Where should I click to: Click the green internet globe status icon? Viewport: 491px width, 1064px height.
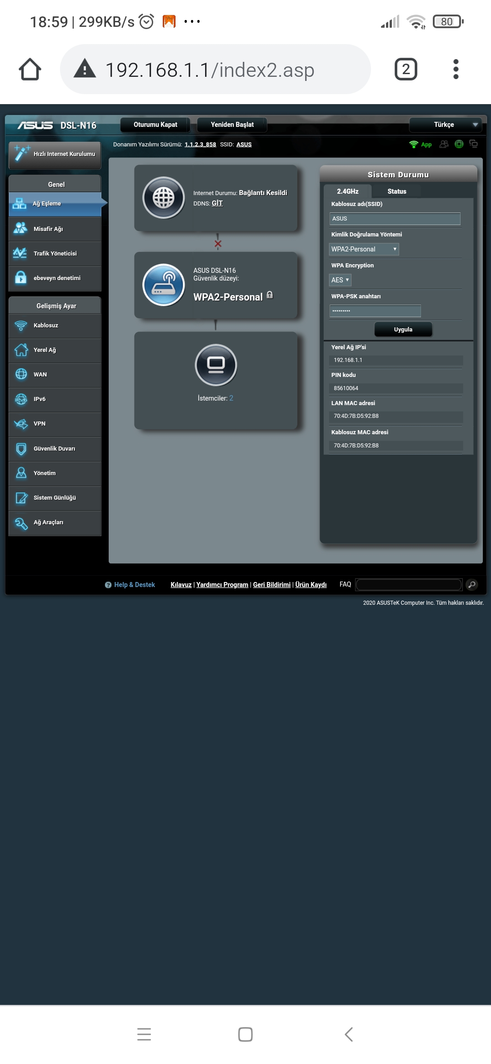coord(459,144)
